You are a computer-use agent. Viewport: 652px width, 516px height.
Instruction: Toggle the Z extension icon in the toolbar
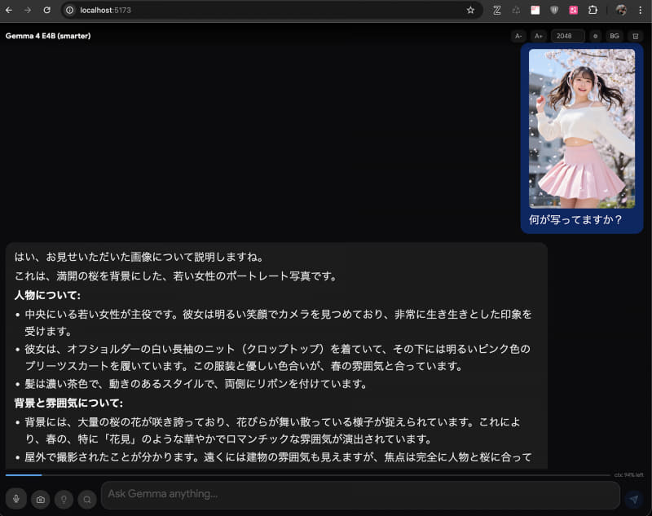496,11
